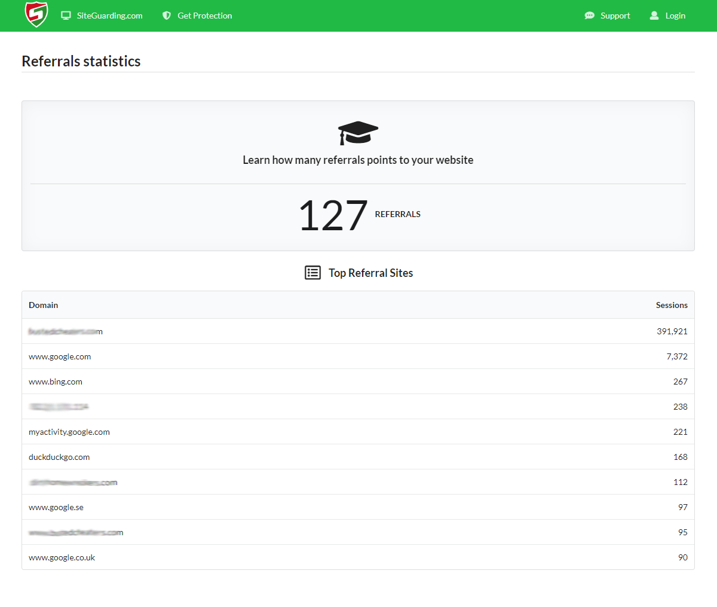The width and height of the screenshot is (717, 607).
Task: Click the blurred domain with 238 sessions
Action: pyautogui.click(x=59, y=407)
